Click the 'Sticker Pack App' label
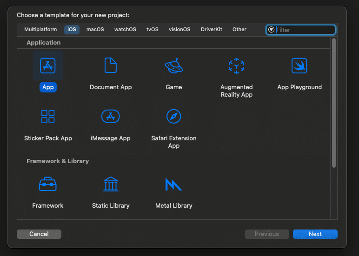359x256 pixels. [x=48, y=138]
